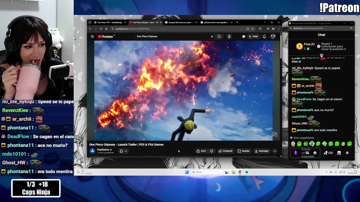The width and height of the screenshot is (360, 202).
Task: Open a new Chrome tab
Action: click(x=237, y=22)
